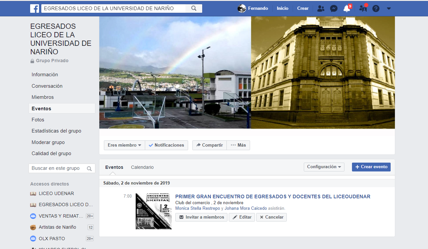This screenshot has height=249, width=428.
Task: Open the groups quick-access icon with red dot
Action: [363, 8]
